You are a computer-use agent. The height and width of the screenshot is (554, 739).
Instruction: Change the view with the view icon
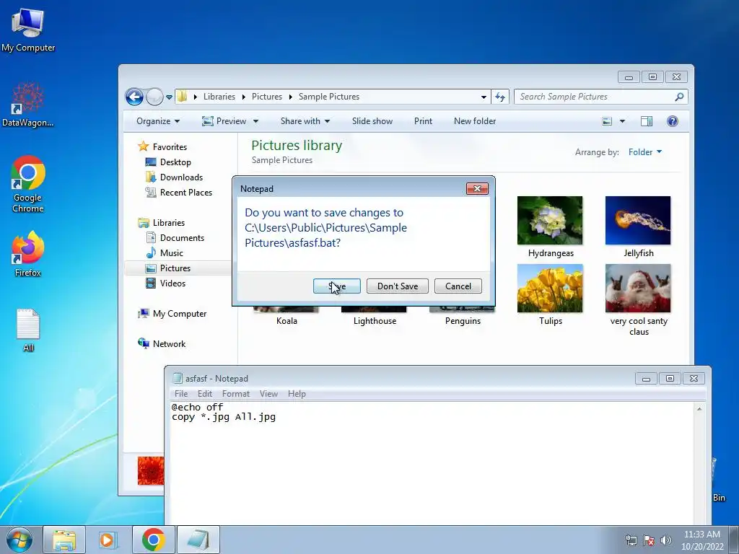[x=607, y=121]
